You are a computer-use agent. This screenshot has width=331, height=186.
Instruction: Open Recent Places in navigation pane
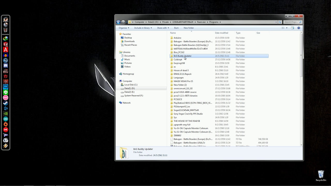[x=131, y=45]
